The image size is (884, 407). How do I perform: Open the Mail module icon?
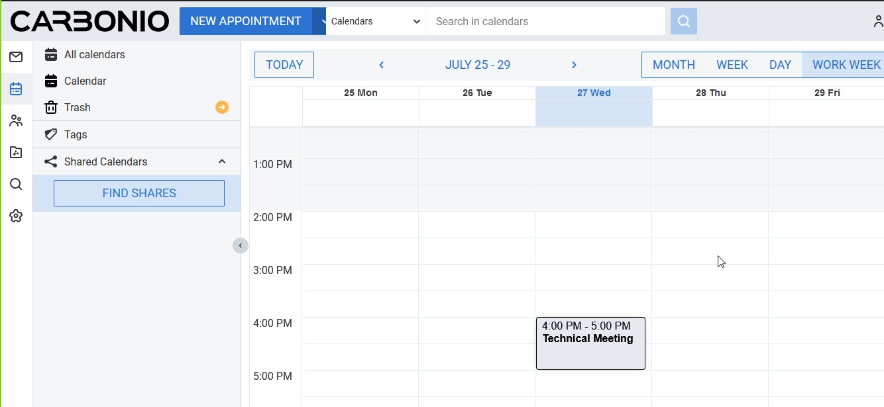coord(16,57)
